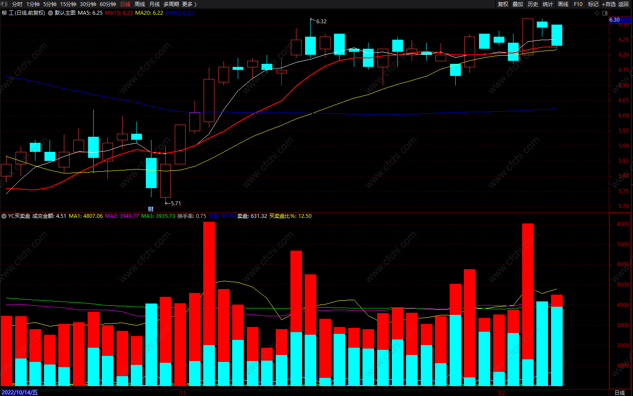Click the 买卖盘比%: 12.50 value

coord(290,216)
